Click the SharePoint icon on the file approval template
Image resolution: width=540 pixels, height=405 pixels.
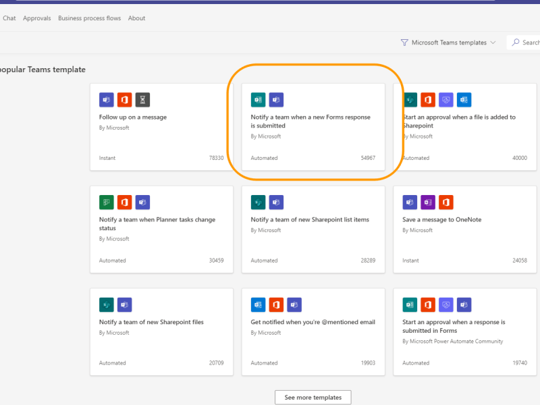point(410,100)
